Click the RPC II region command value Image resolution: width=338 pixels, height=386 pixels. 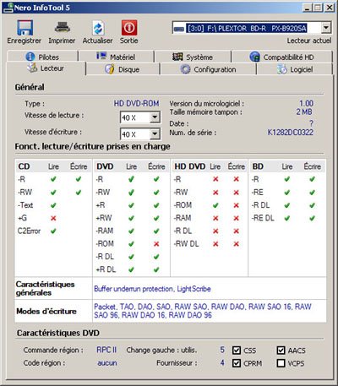106,350
